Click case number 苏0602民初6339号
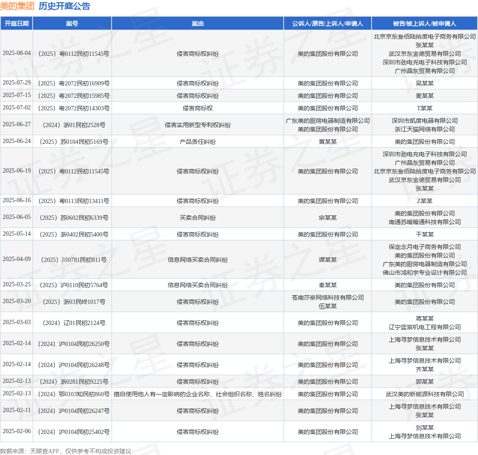 tap(74, 218)
